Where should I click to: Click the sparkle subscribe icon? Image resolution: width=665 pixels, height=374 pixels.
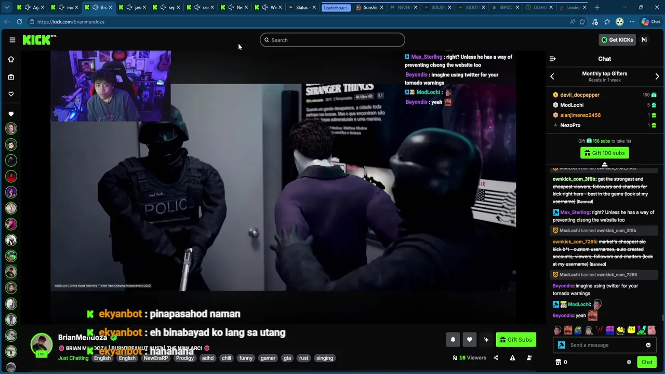[486, 340]
